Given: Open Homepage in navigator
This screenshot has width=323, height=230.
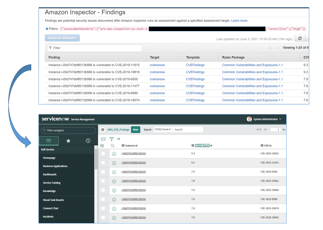Looking at the screenshot, I should pyautogui.click(x=49, y=158).
